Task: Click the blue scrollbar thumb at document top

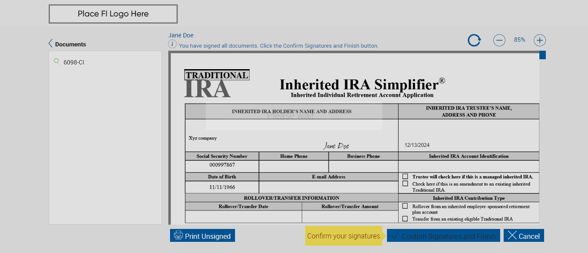Action: click(542, 55)
